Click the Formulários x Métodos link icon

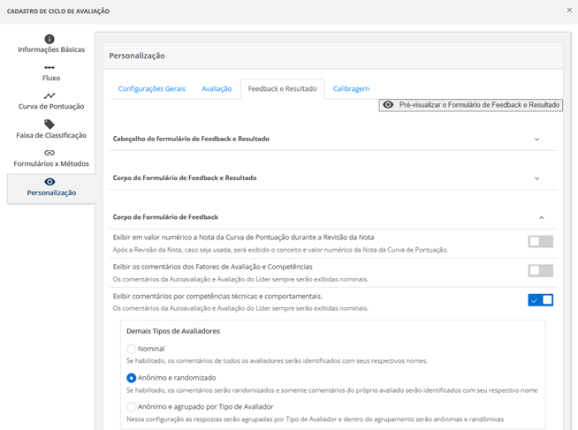click(49, 153)
